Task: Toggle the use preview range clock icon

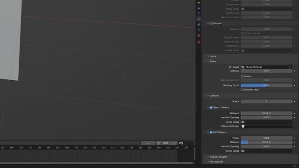Action: pyautogui.click(x=158, y=143)
